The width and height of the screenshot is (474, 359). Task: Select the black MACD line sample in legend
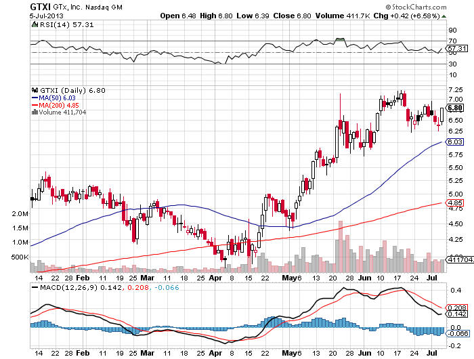pos(35,287)
